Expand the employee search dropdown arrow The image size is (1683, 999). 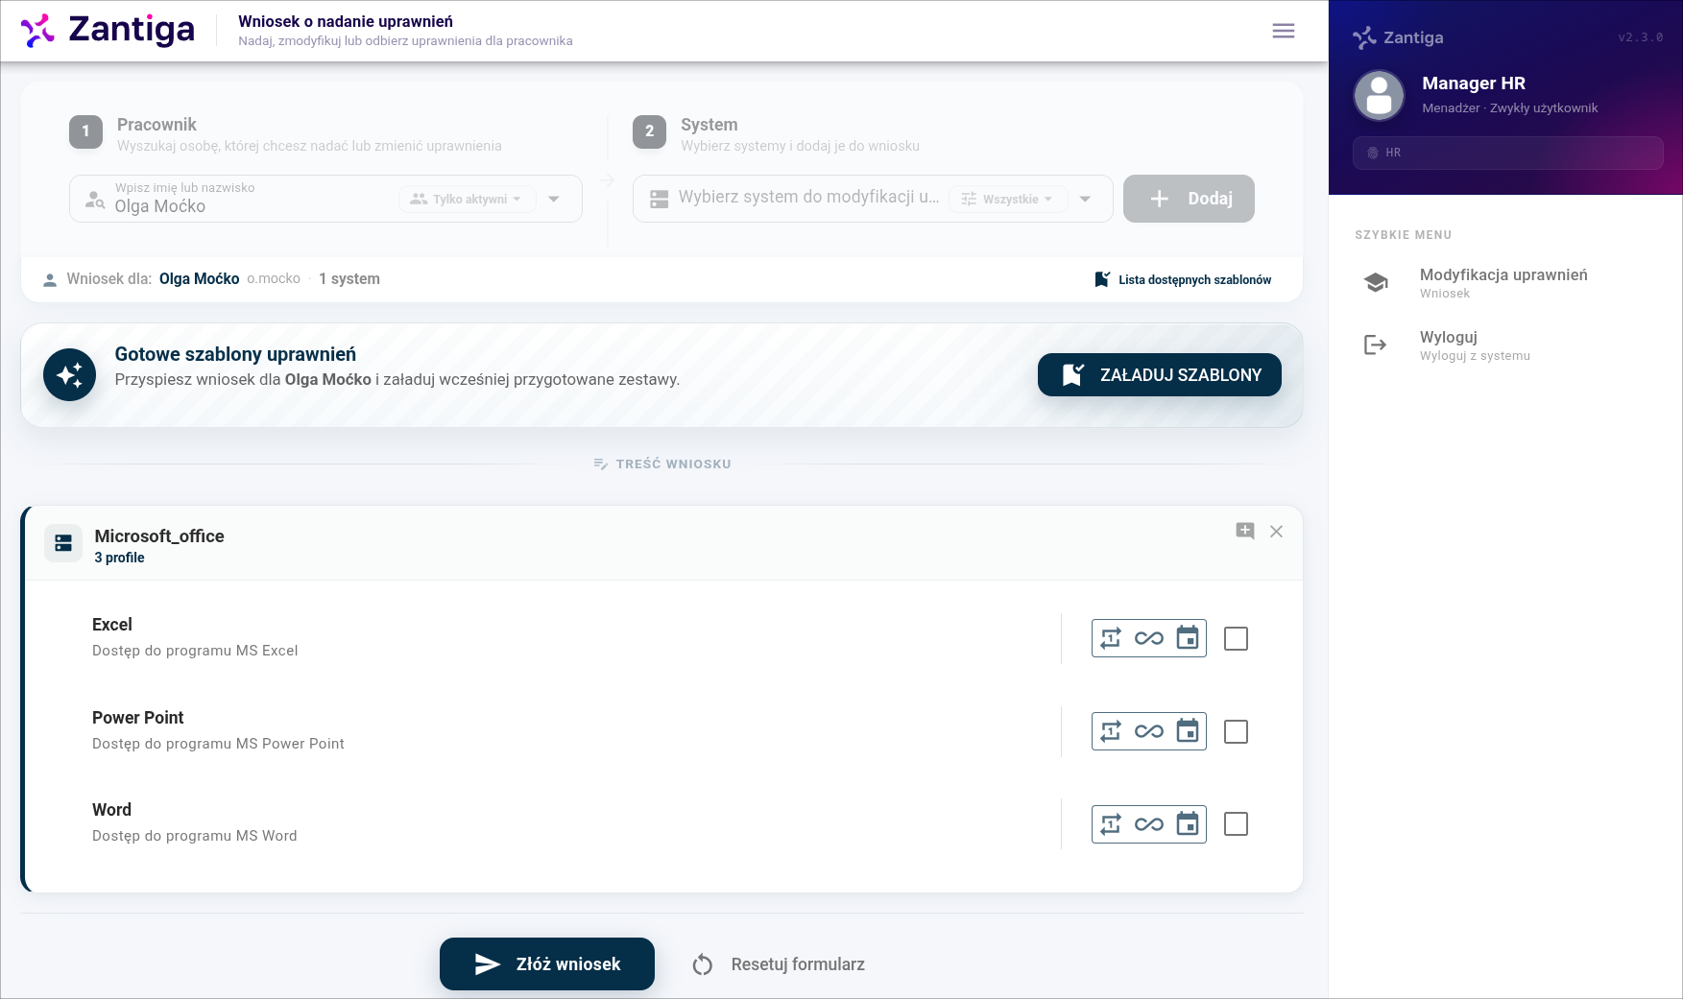point(554,199)
